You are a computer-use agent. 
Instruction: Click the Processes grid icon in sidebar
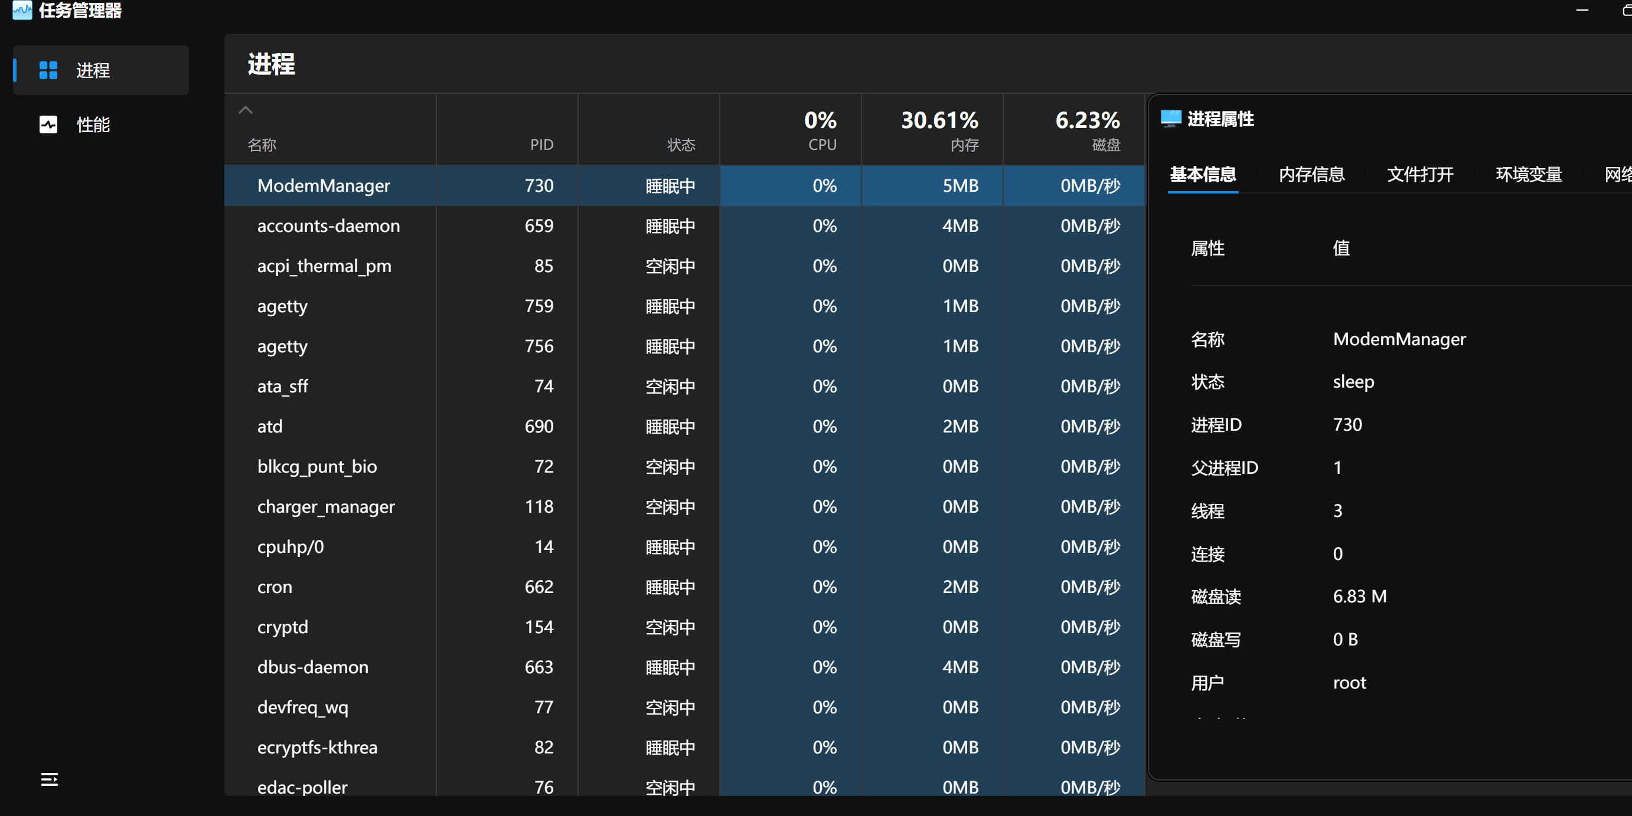coord(48,70)
